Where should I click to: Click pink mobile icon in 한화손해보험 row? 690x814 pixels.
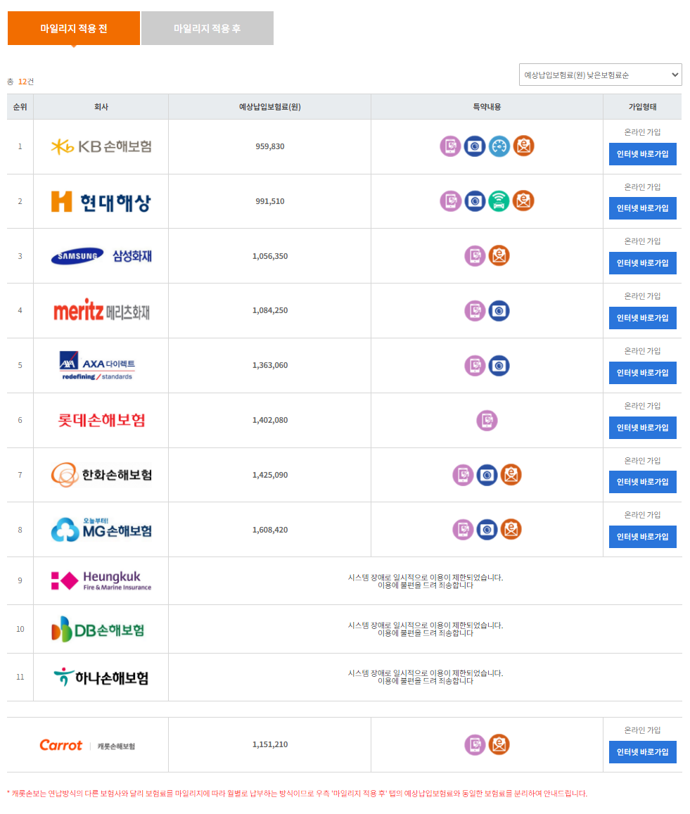pyautogui.click(x=463, y=474)
